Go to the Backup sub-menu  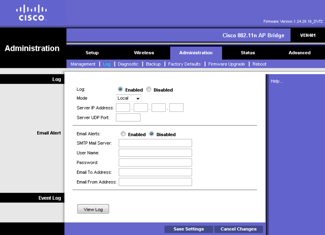pos(153,64)
